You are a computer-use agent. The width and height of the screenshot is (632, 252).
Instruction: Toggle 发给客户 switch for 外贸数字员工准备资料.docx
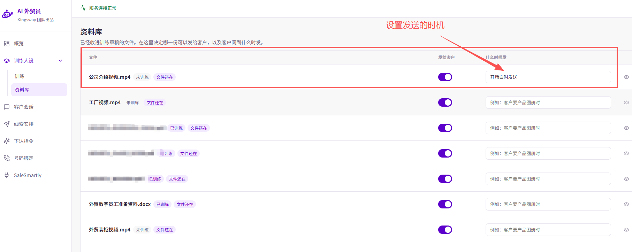click(445, 204)
